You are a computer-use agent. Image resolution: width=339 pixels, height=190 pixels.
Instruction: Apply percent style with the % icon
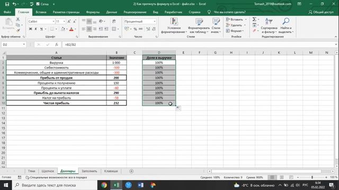tap(135, 29)
